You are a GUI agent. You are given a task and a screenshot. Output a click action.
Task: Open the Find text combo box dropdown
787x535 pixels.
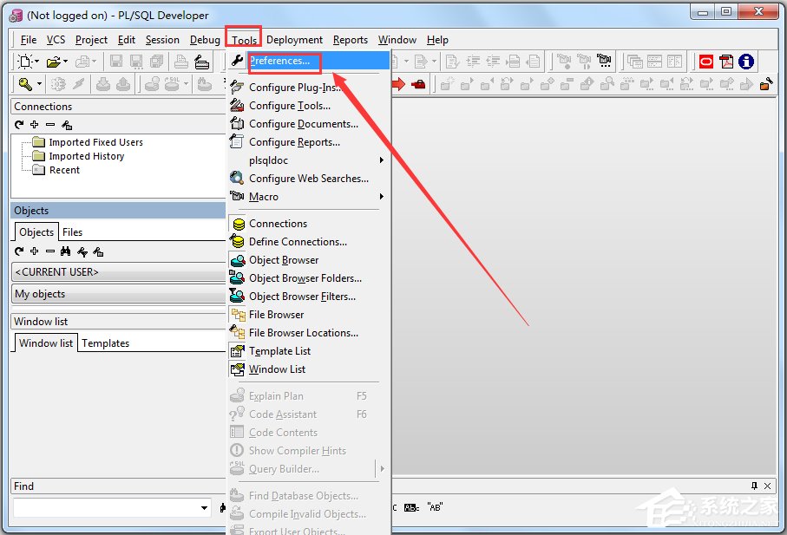pyautogui.click(x=204, y=507)
